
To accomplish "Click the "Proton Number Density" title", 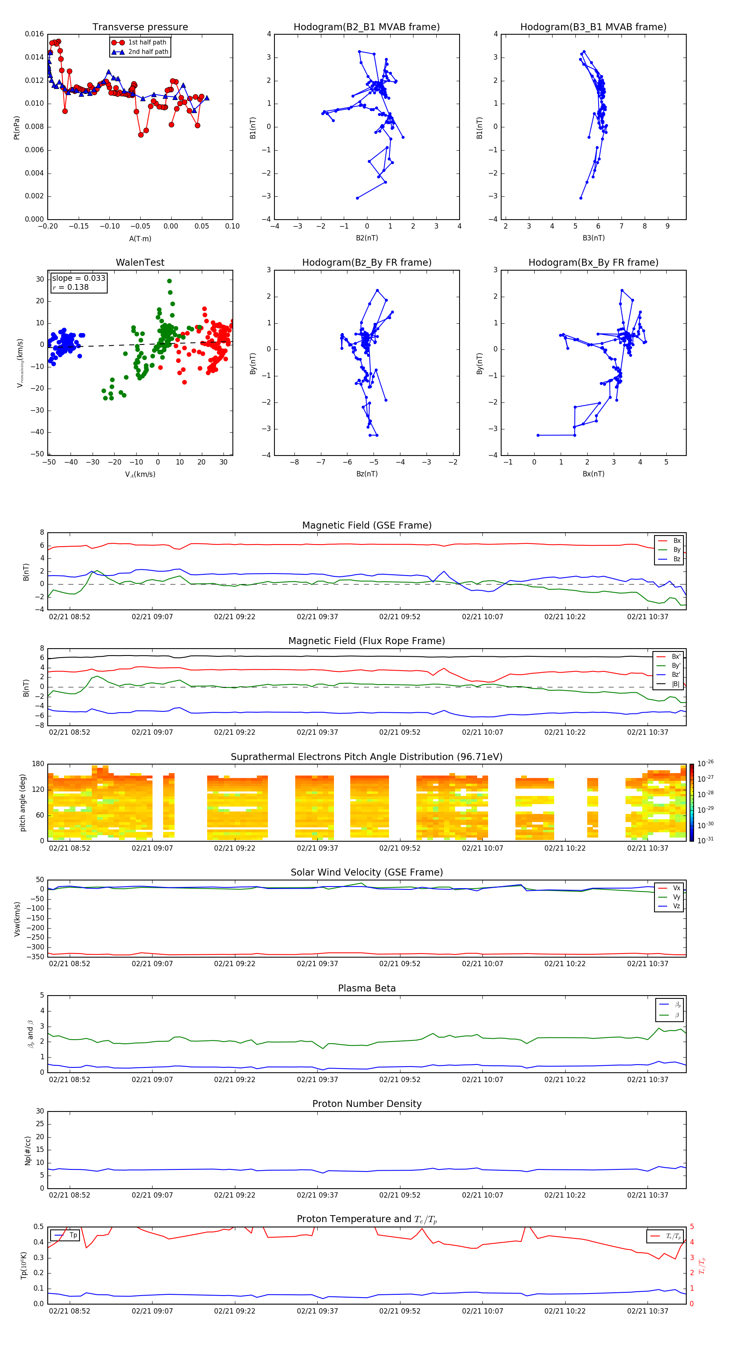I will [x=367, y=1104].
